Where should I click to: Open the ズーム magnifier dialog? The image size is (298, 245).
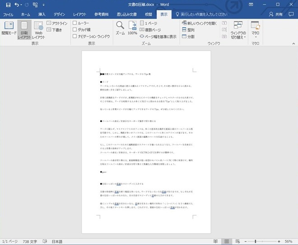click(120, 28)
